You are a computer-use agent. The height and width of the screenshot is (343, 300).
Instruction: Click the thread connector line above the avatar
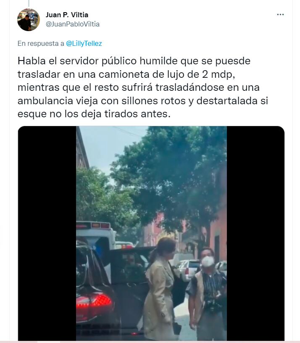pyautogui.click(x=29, y=3)
